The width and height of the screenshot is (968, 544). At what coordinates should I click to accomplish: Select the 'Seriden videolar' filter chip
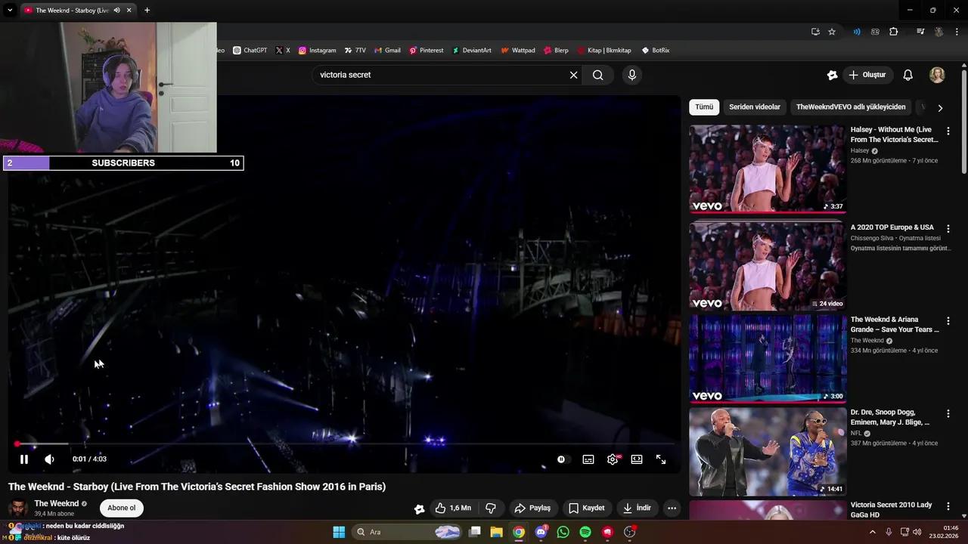click(754, 107)
